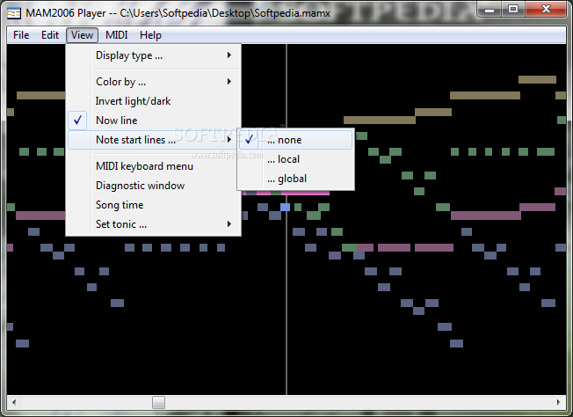Click the horizontal scrollbar thumb
573x417 pixels.
coord(158,402)
